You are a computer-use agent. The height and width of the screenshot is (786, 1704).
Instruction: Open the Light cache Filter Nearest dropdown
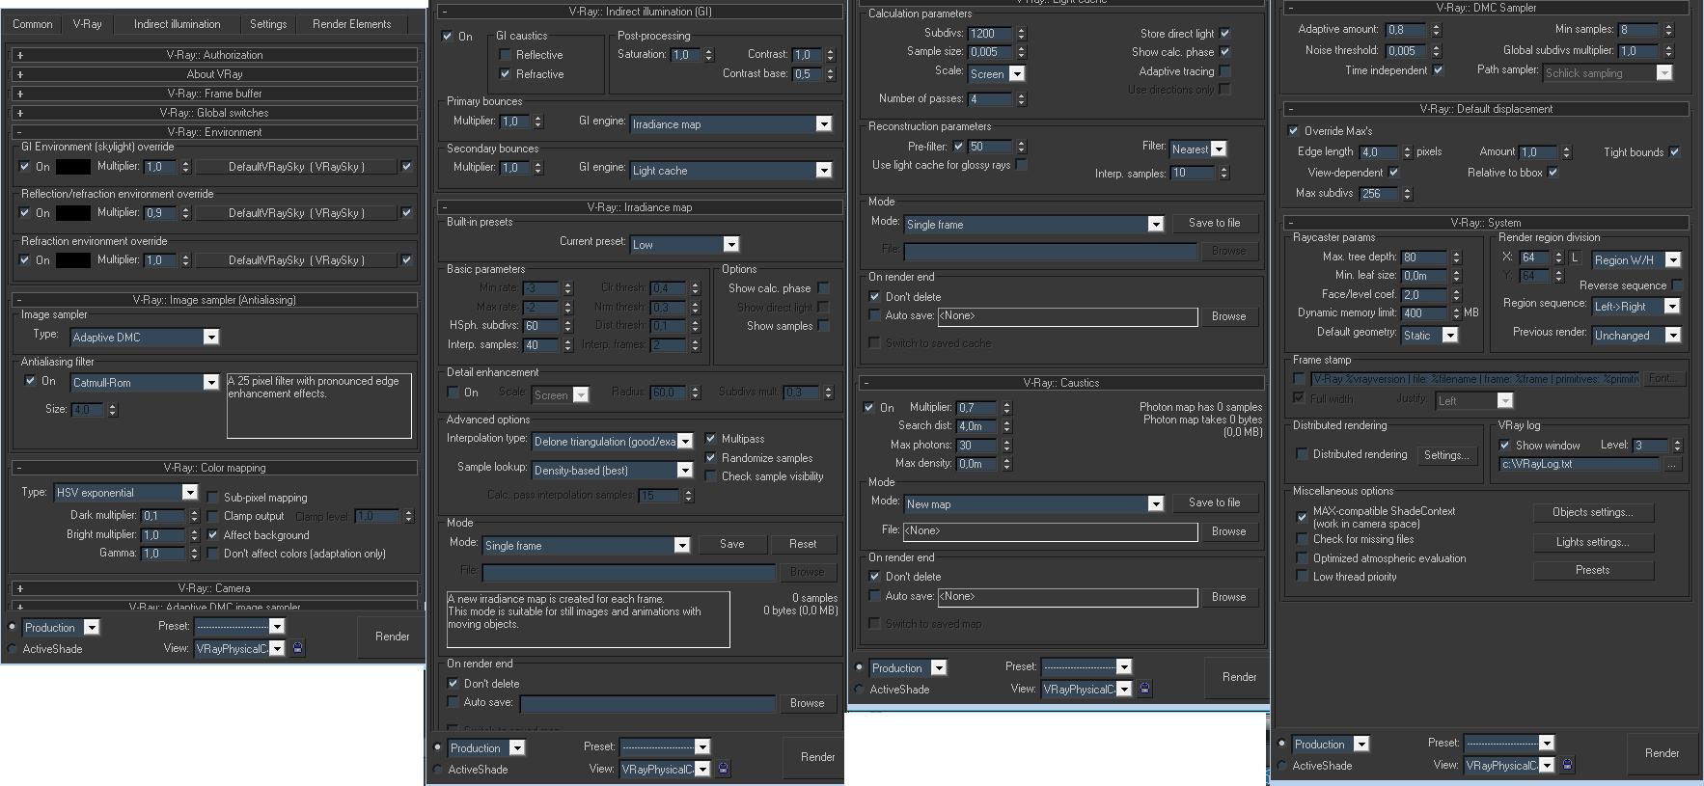click(x=1198, y=149)
